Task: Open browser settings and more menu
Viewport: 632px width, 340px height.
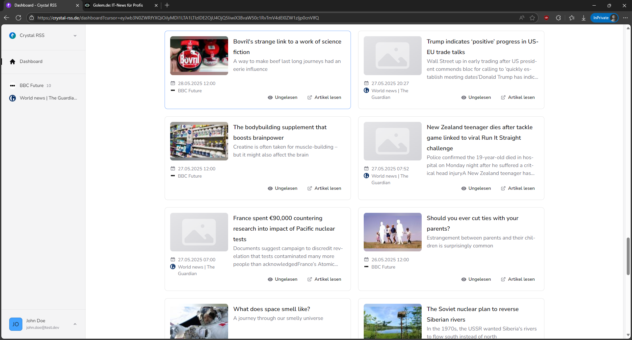Action: 625,18
